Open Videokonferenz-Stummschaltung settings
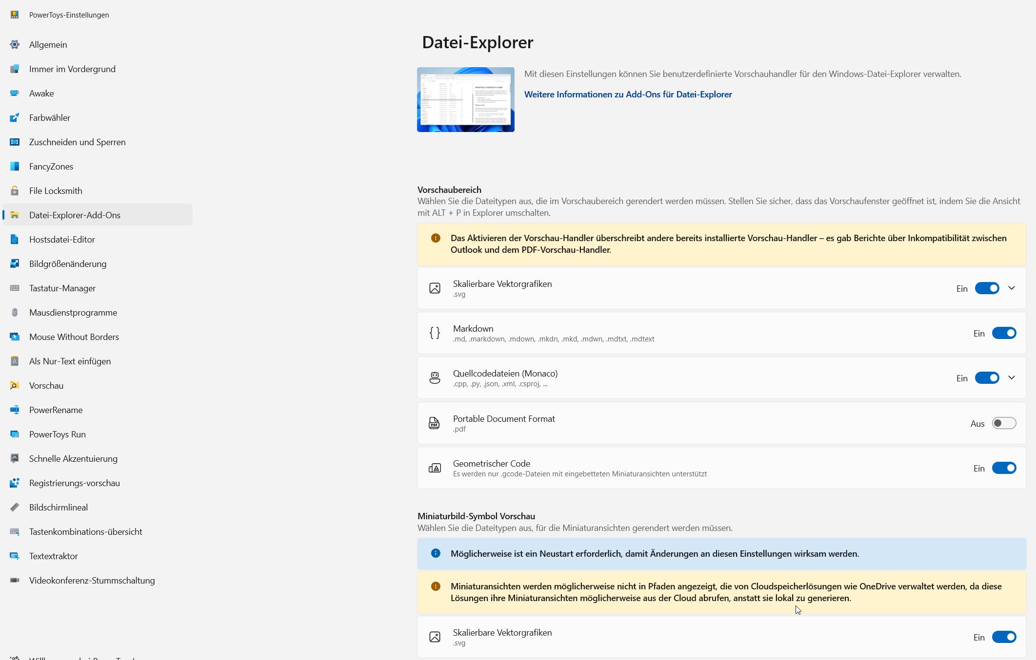This screenshot has width=1036, height=660. [x=92, y=581]
